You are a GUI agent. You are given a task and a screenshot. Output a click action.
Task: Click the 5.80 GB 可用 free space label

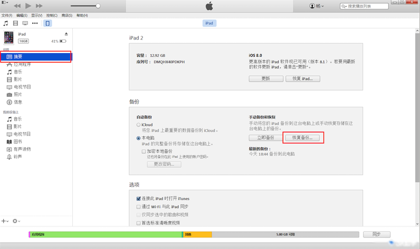pyautogui.click(x=285, y=234)
